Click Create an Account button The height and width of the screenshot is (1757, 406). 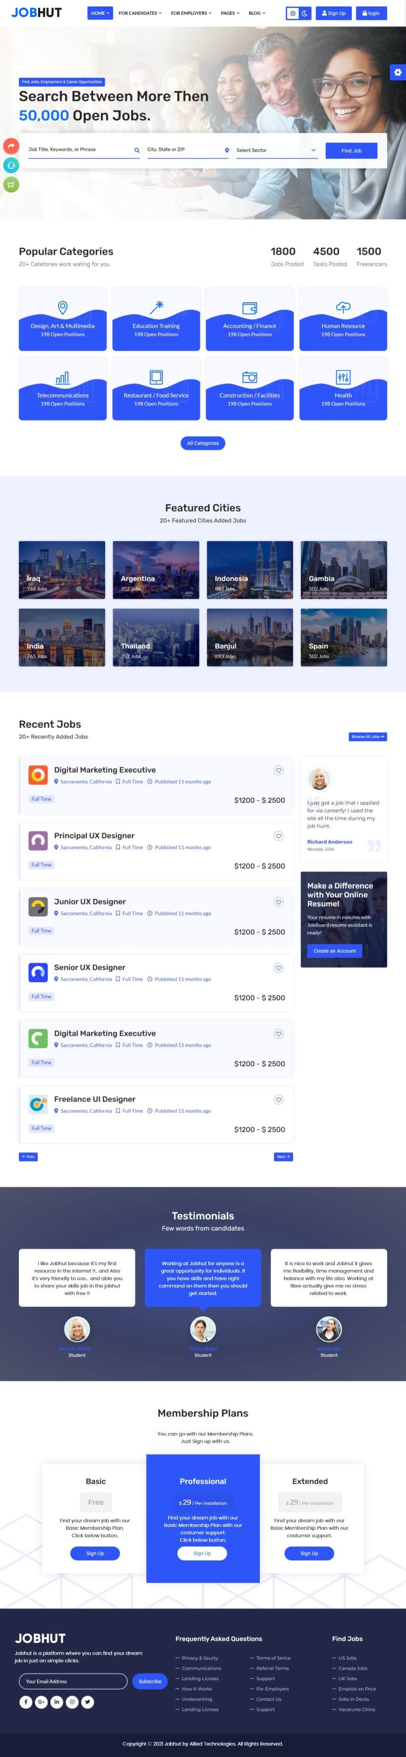click(334, 951)
